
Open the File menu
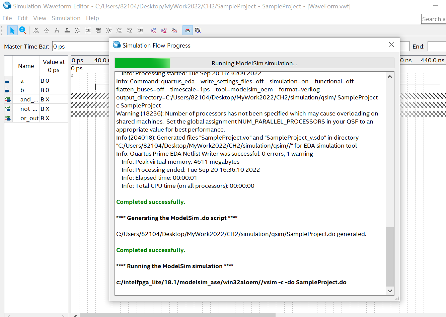[7, 18]
